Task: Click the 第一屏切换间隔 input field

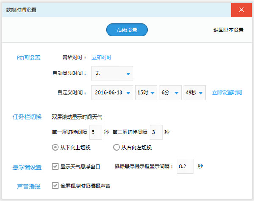Action: point(96,132)
